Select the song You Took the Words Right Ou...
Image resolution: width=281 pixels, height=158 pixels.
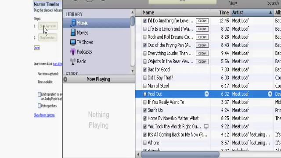click(x=174, y=126)
